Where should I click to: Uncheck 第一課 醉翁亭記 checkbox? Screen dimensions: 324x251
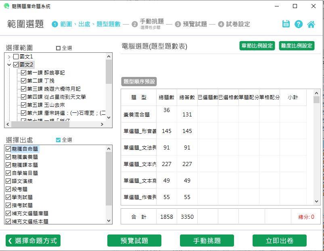(x=23, y=73)
